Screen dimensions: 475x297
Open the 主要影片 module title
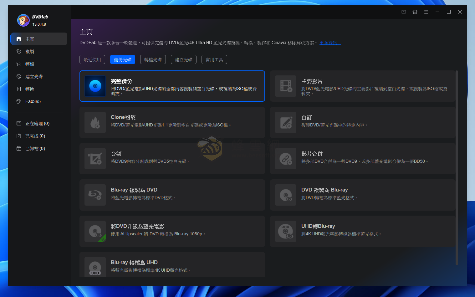pos(312,81)
